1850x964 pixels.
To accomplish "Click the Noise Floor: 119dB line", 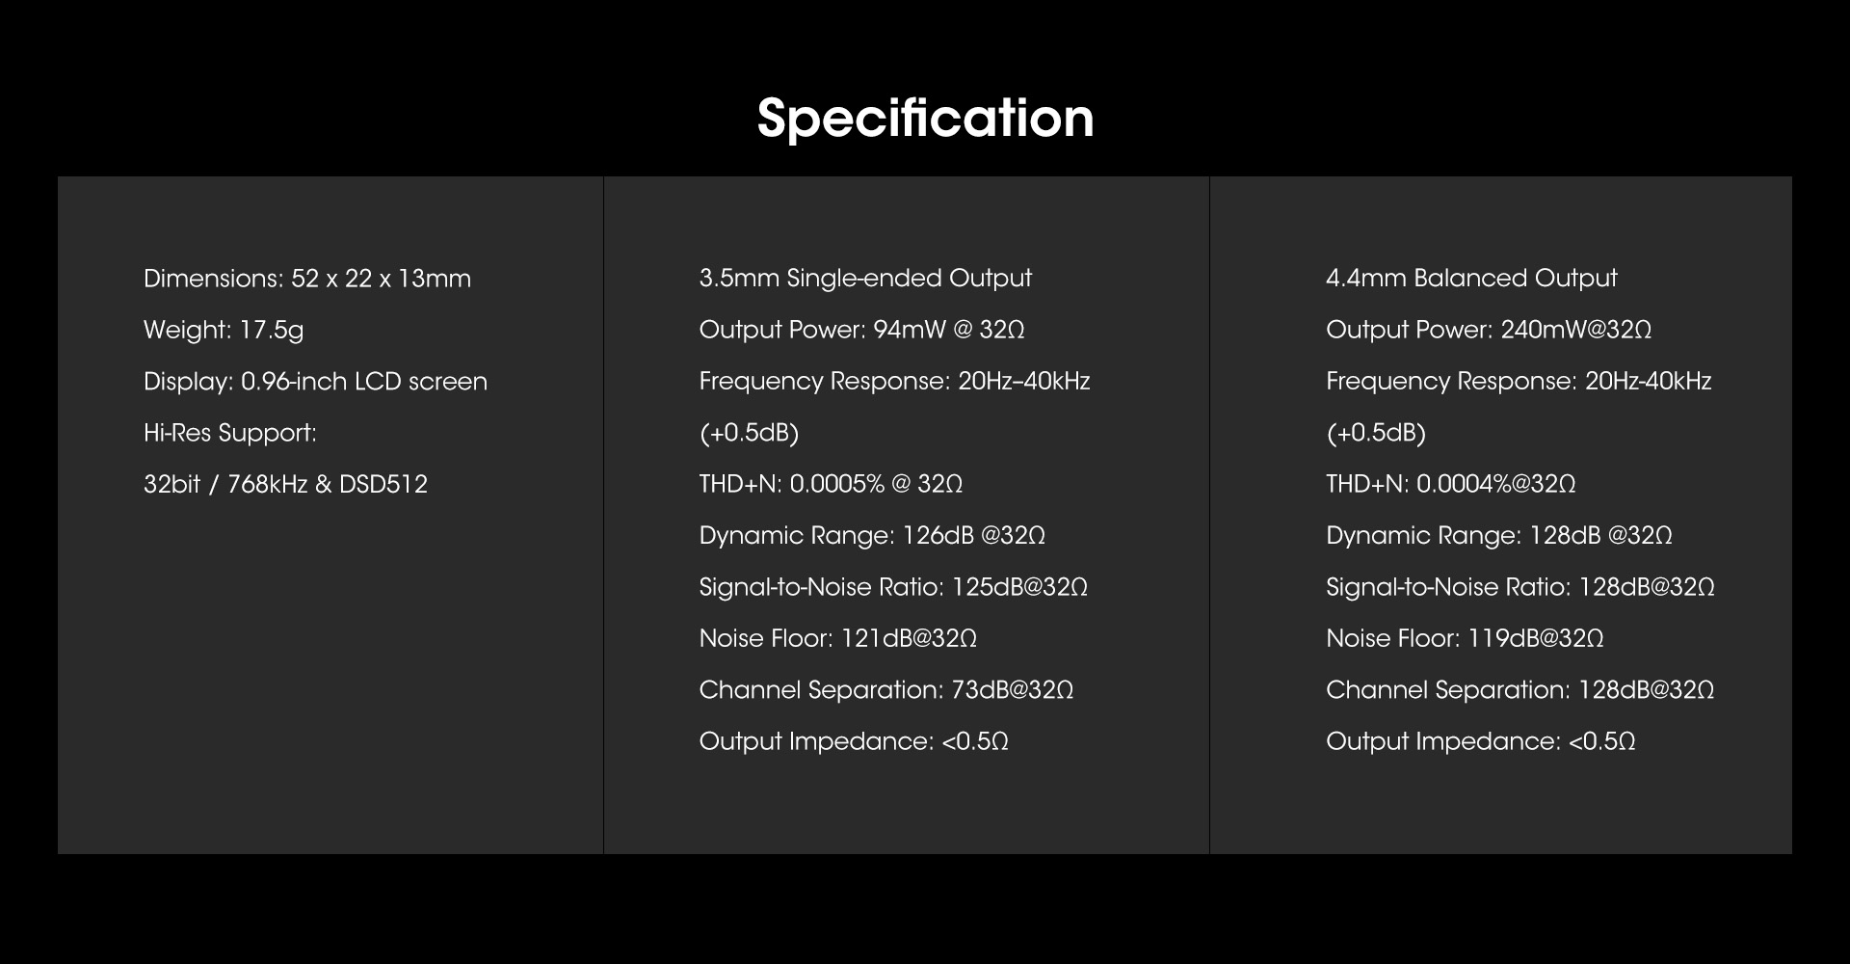I will click(x=1465, y=638).
